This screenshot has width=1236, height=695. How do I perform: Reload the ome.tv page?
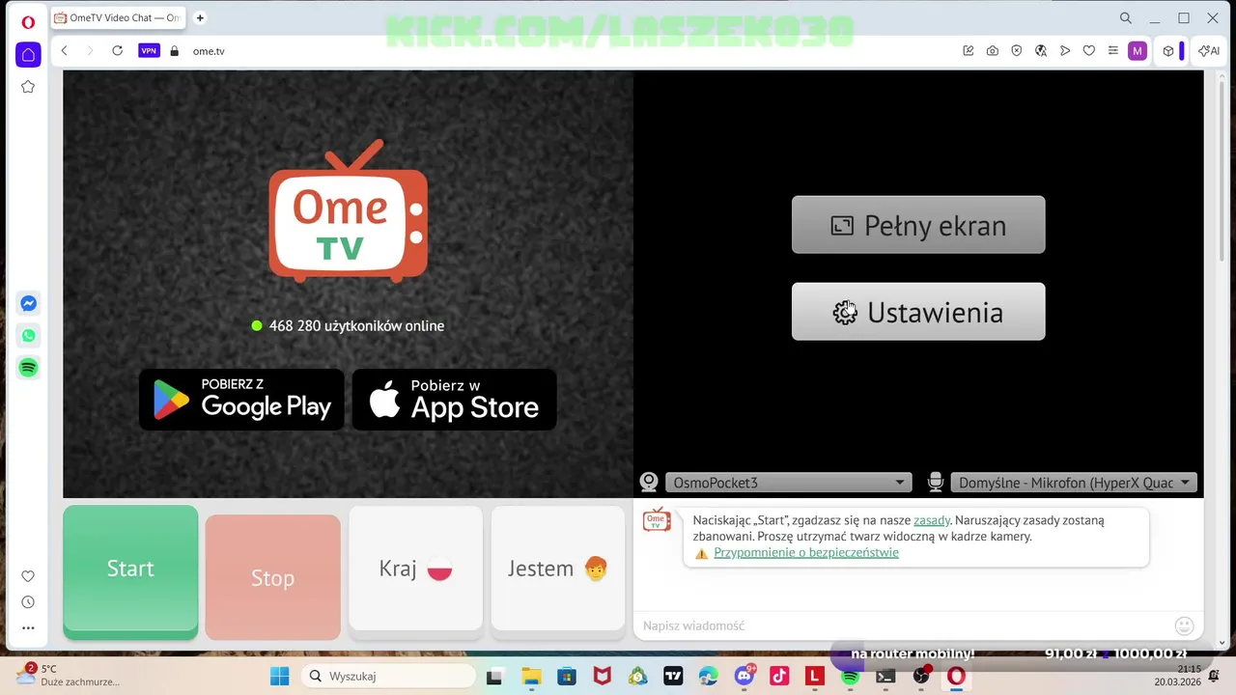tap(118, 51)
